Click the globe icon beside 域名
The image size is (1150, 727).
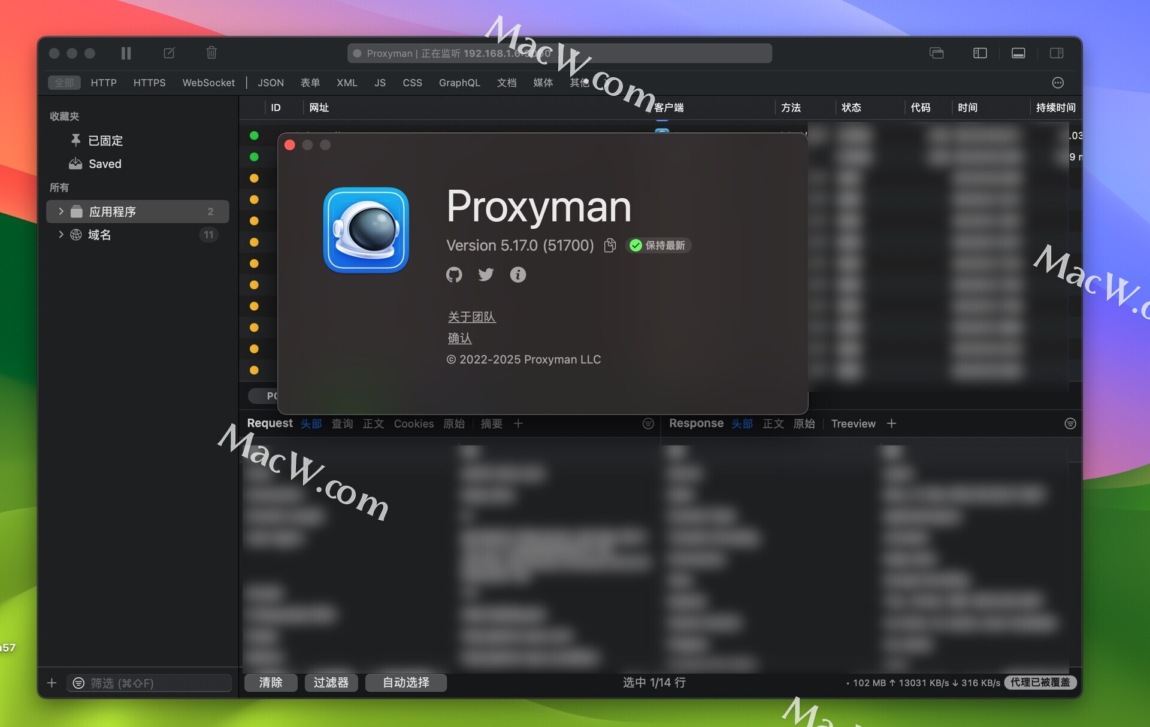click(76, 235)
